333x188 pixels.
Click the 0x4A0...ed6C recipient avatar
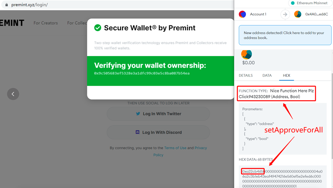coord(298,14)
